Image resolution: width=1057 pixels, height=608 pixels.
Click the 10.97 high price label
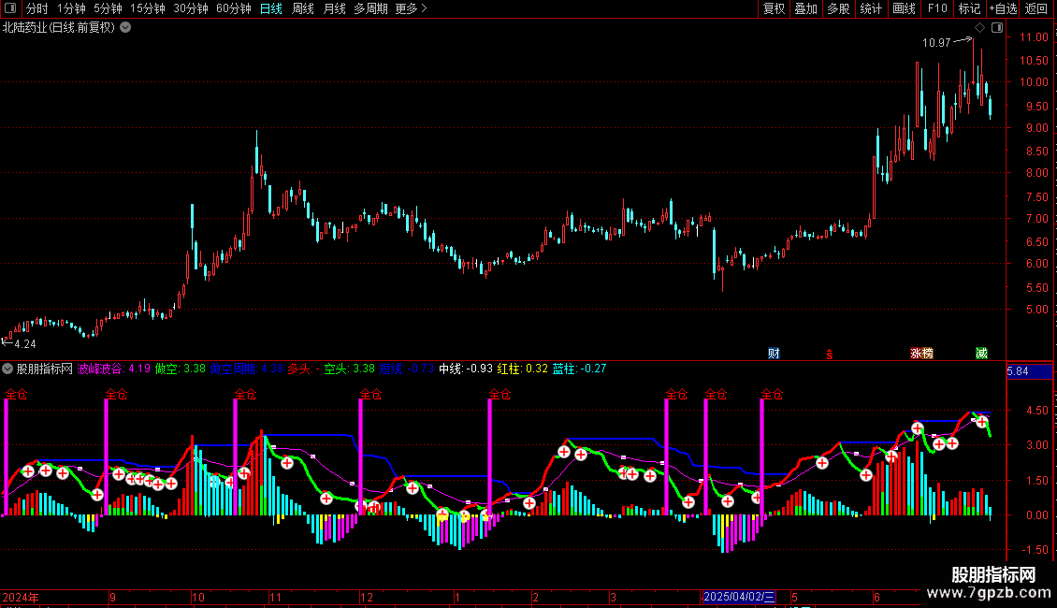pos(936,42)
